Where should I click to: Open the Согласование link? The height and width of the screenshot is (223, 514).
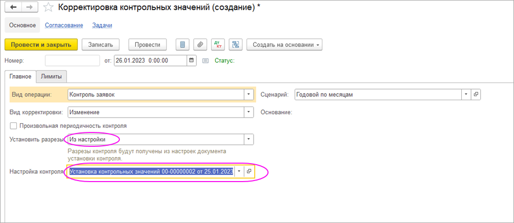[x=64, y=25]
